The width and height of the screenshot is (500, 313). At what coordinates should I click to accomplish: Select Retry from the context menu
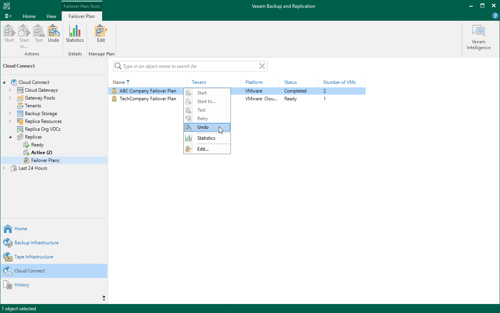click(x=203, y=118)
